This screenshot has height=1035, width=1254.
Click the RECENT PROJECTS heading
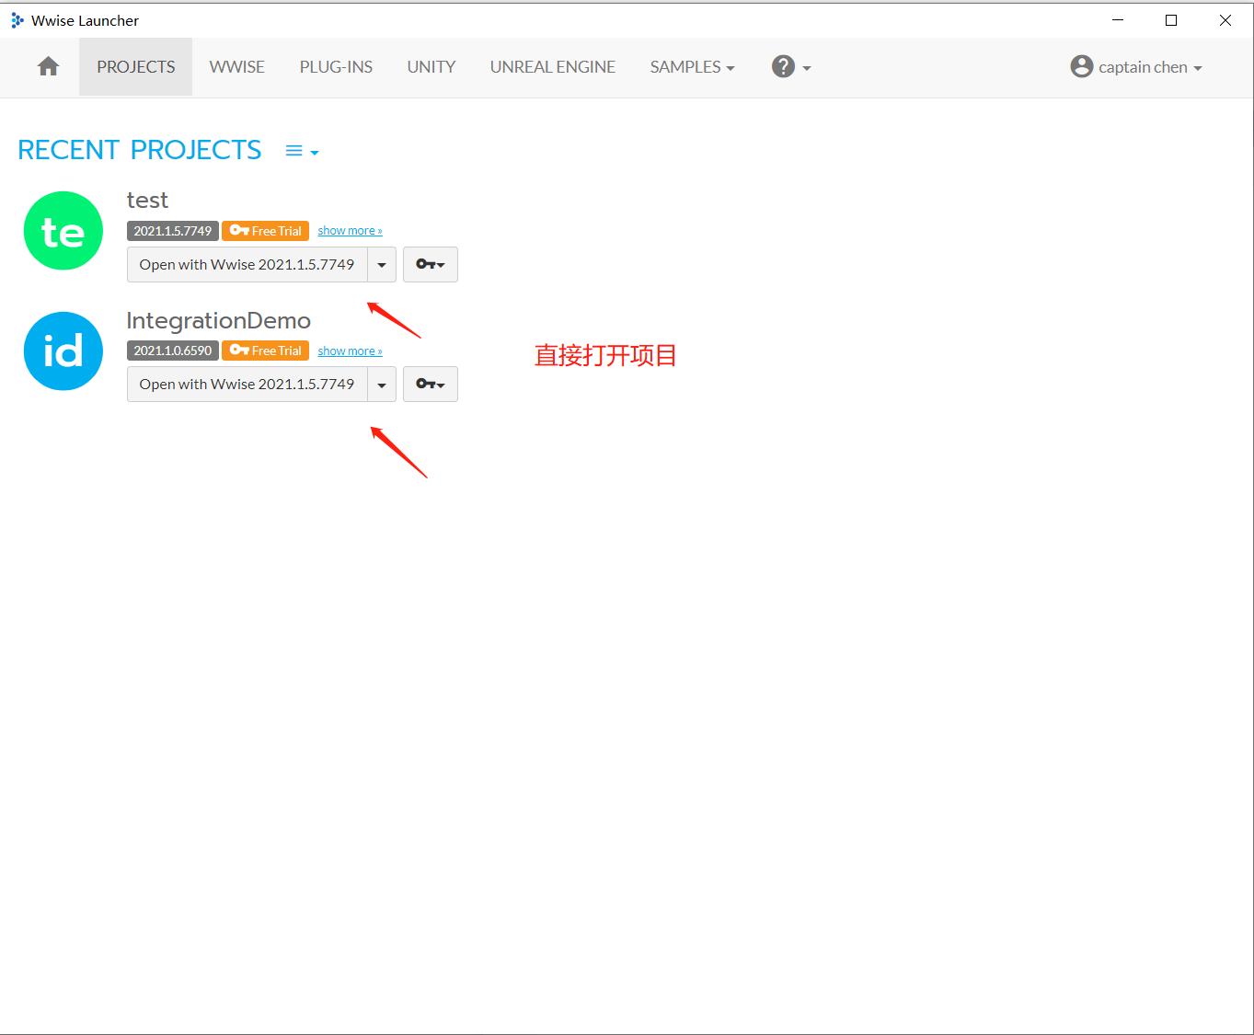point(140,150)
